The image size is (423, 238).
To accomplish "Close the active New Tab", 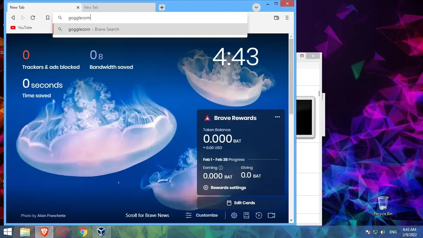I will (x=78, y=7).
